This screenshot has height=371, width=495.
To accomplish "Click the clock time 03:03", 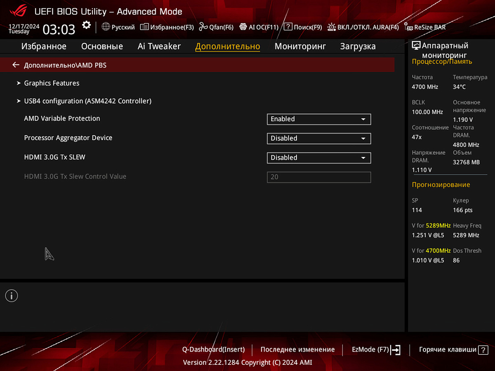I will coord(59,29).
